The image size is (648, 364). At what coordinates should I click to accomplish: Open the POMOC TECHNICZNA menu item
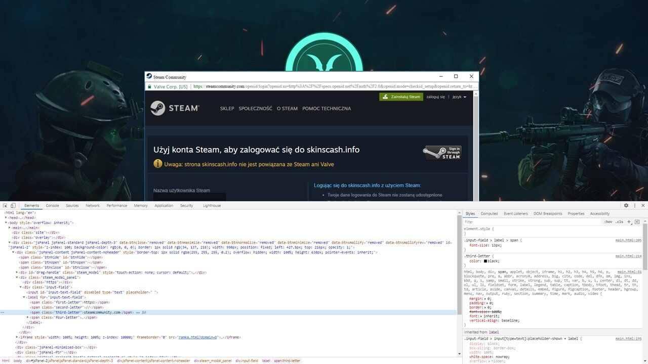[327, 108]
